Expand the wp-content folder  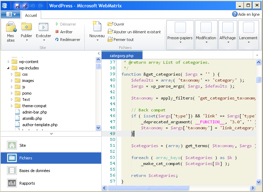(9, 62)
